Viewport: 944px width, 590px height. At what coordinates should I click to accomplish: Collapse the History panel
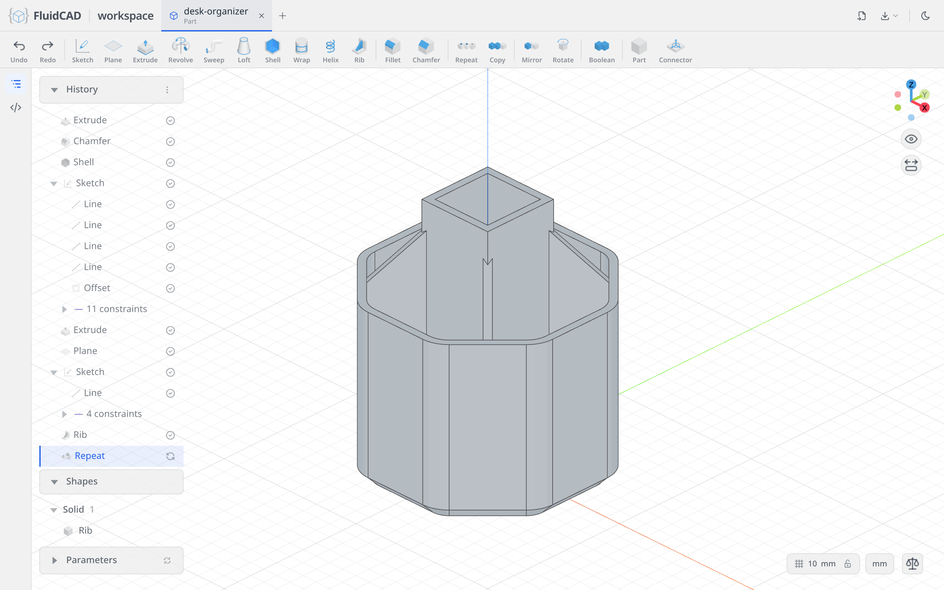pos(54,90)
